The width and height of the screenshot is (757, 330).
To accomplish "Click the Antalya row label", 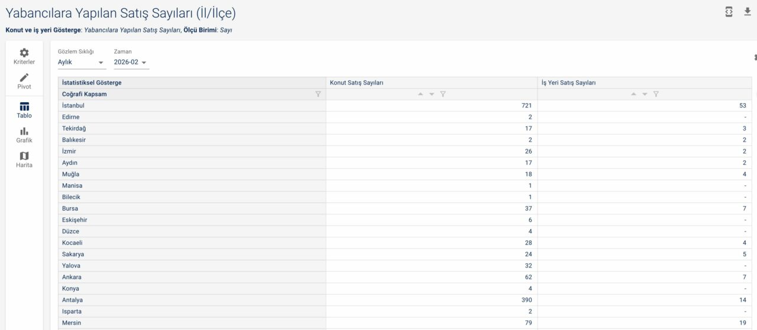I will tap(72, 300).
